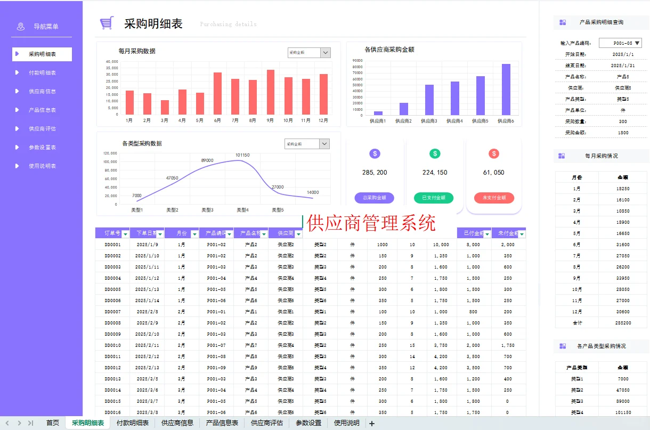Click the 总采购金额 button
650x430 pixels.
point(374,197)
